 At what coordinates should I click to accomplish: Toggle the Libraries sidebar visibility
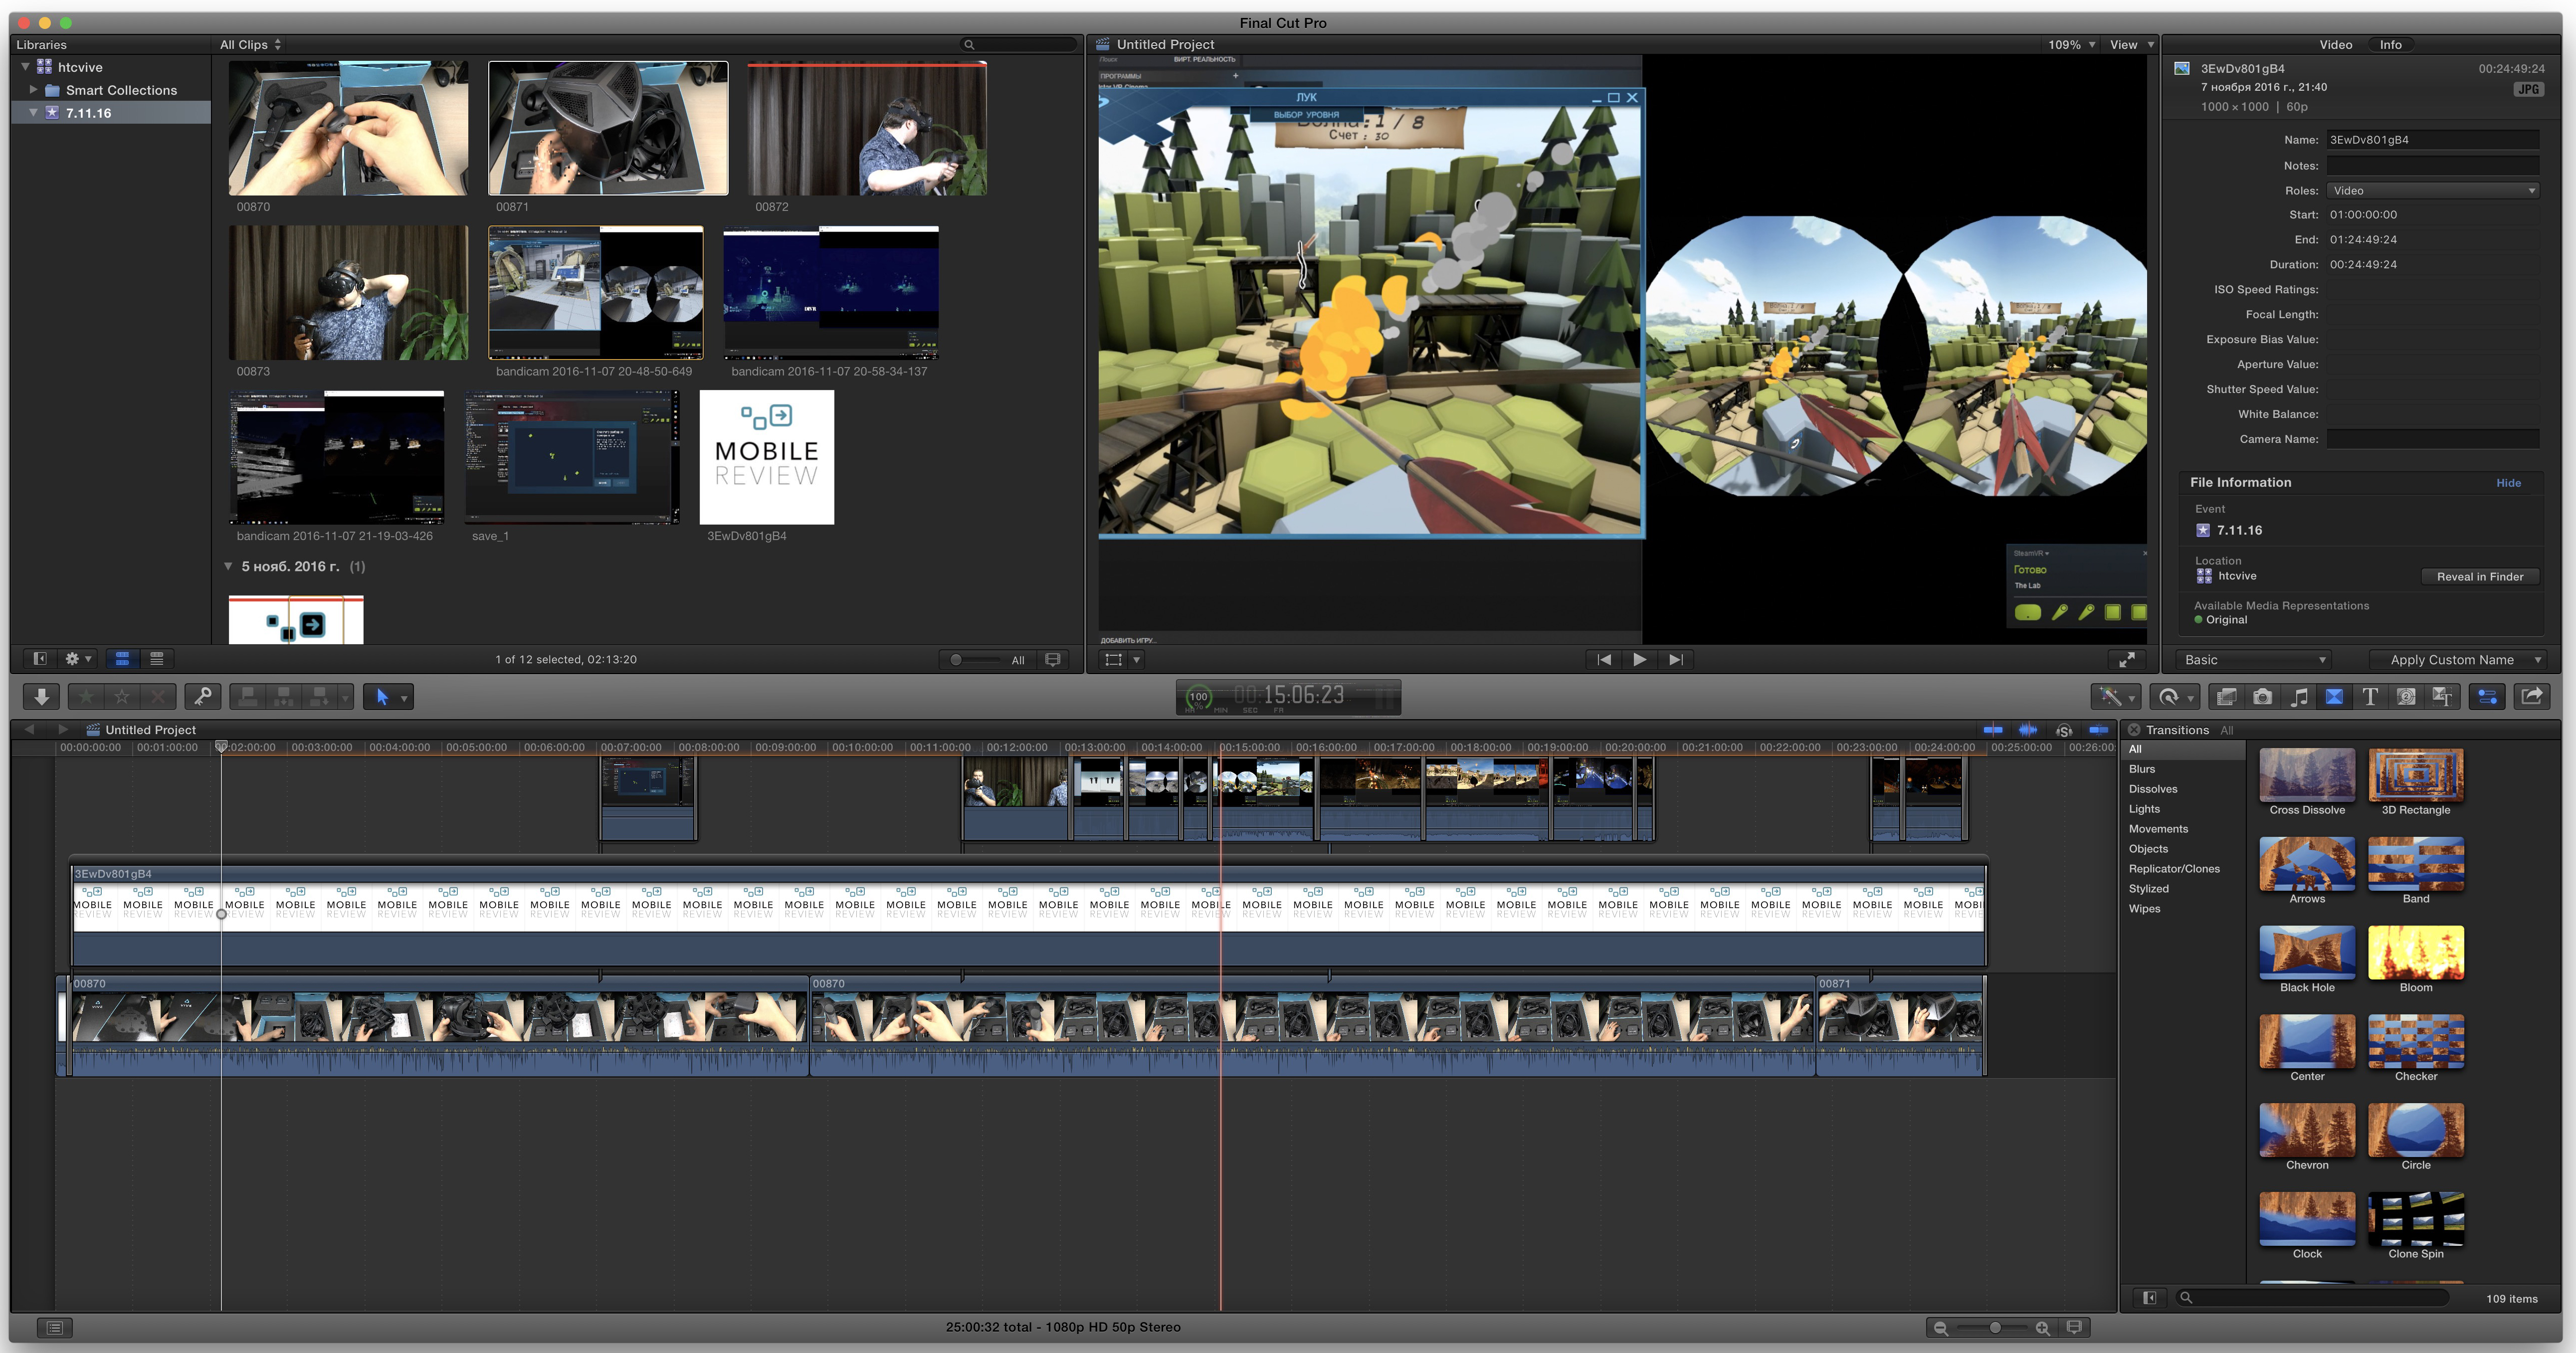(39, 658)
